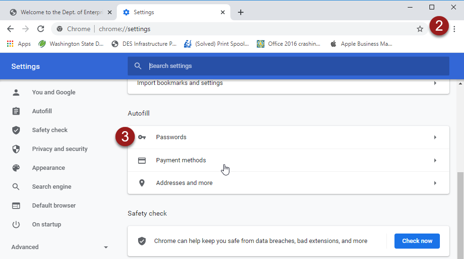Bookmark this page with the star icon
This screenshot has height=259, width=464.
click(x=420, y=29)
